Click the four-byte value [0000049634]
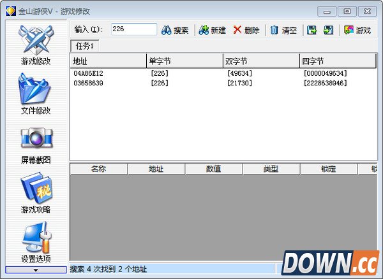383x279 pixels. [325, 73]
